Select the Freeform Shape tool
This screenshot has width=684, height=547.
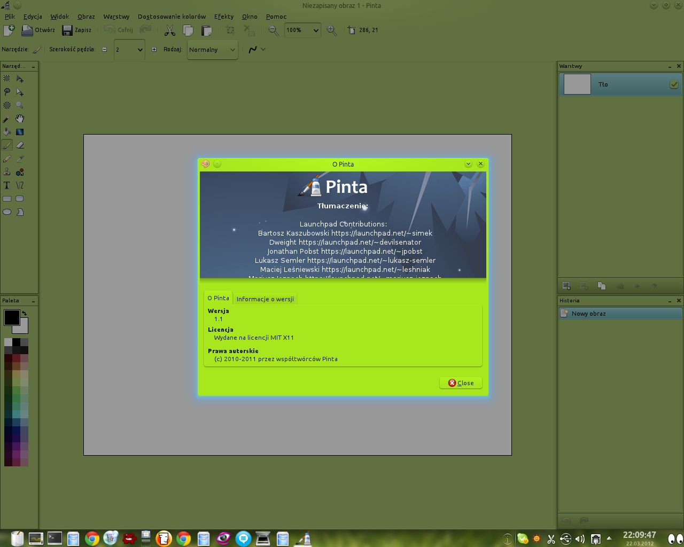[20, 212]
